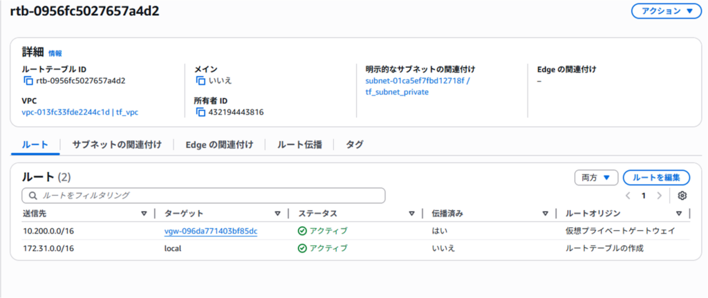Image resolution: width=708 pixels, height=298 pixels.
Task: Sort routes by ルートオリジン column
Action: pos(678,214)
